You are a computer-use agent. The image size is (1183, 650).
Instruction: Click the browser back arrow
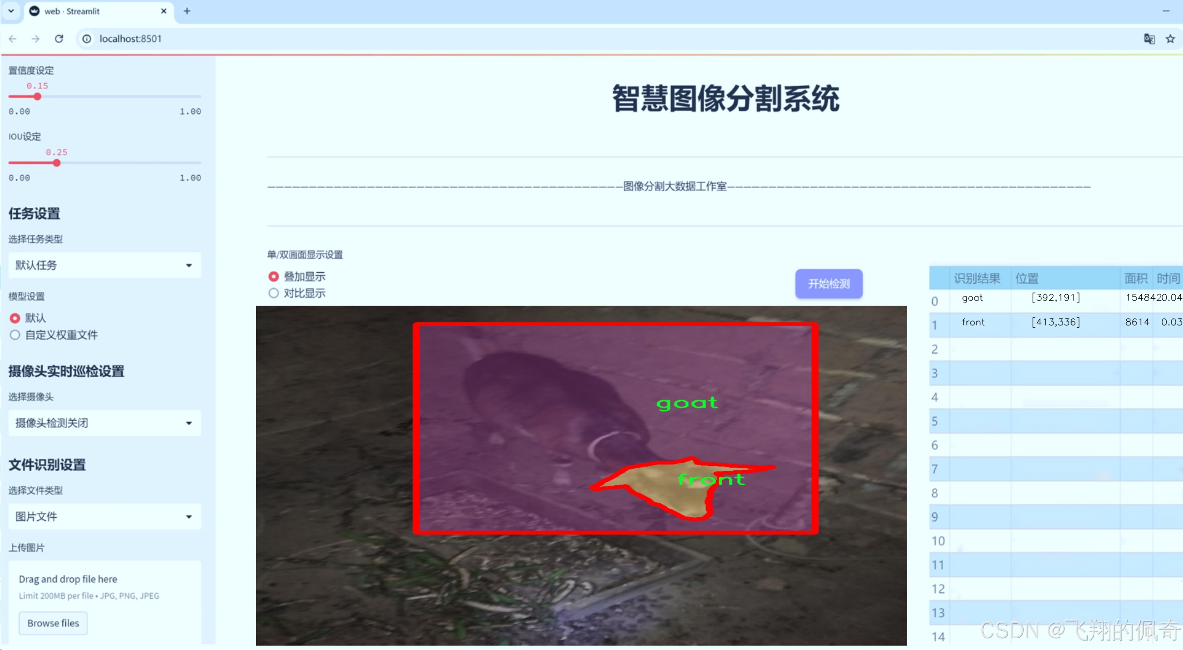pyautogui.click(x=13, y=39)
